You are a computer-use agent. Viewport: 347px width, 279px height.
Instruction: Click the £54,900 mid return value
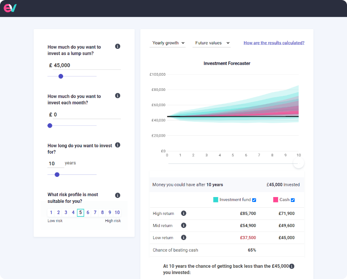(248, 226)
